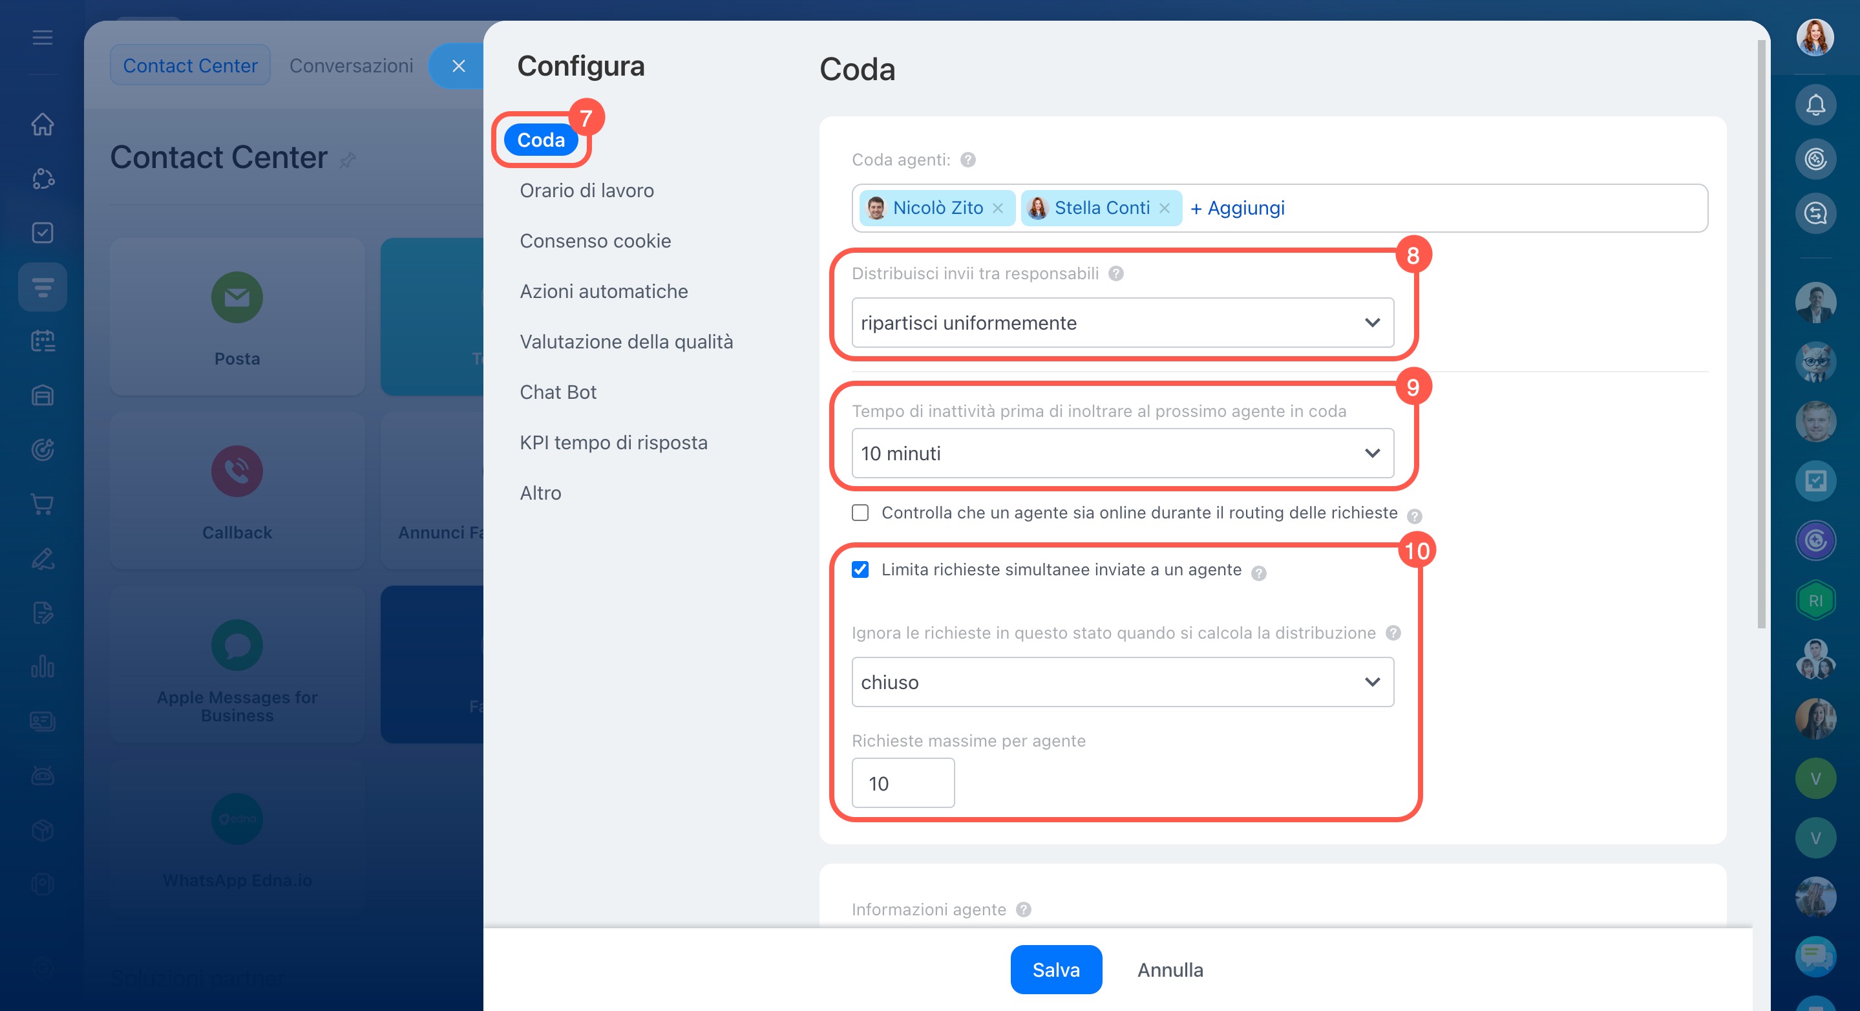
Task: Open the shopping cart sidebar icon
Action: pos(43,505)
